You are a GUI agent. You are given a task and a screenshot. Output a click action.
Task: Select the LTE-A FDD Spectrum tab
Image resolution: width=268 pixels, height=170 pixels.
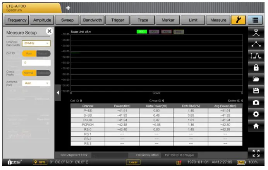tap(32, 8)
